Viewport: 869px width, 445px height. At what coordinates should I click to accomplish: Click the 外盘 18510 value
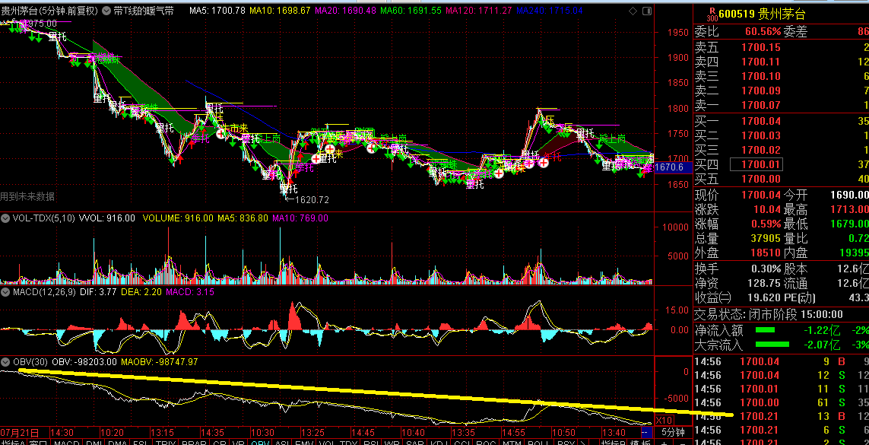coord(765,253)
